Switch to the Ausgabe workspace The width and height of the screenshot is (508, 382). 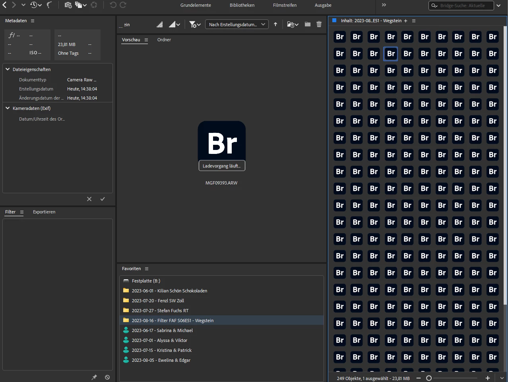pos(323,6)
